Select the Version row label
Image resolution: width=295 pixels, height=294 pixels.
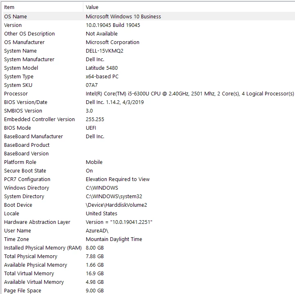13,25
